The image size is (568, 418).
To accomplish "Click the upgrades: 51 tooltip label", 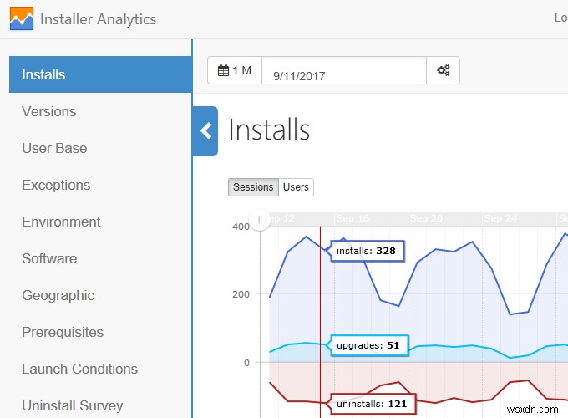I will click(368, 345).
